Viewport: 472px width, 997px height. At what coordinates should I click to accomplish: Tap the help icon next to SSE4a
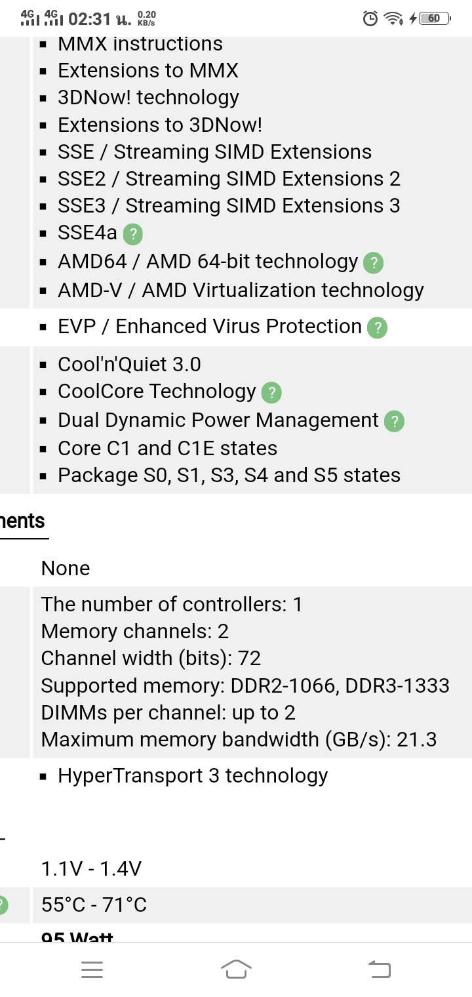[133, 234]
